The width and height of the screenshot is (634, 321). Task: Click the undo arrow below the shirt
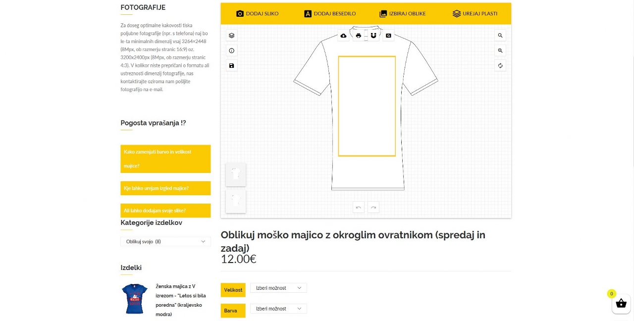pos(358,207)
